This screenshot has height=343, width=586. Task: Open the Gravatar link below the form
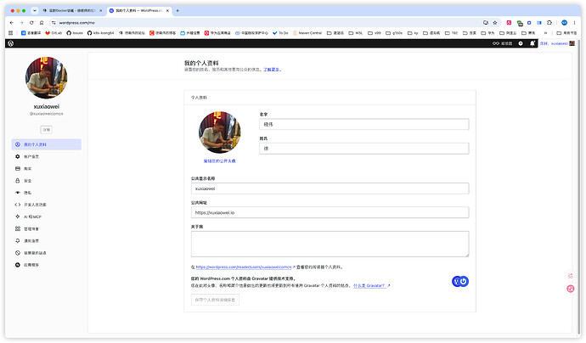371,285
